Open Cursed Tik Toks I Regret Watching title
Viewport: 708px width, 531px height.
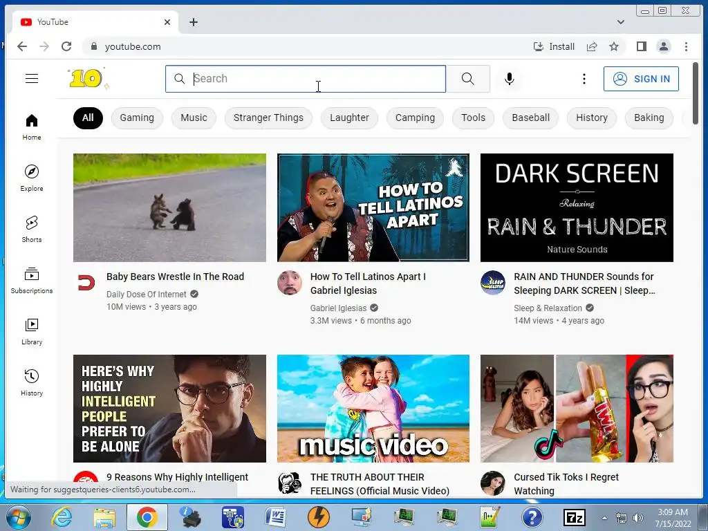(566, 484)
